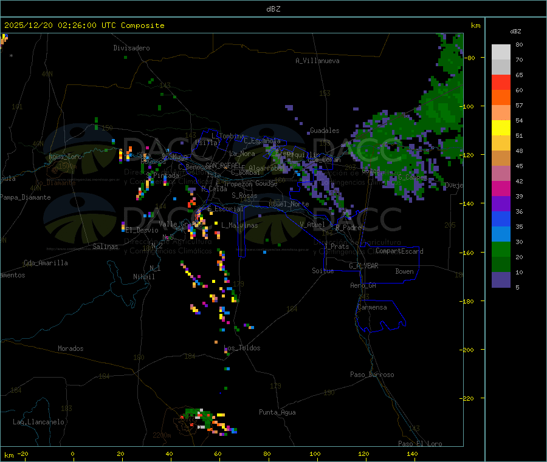Click the slate-purple 10 dBZ legend swatch
Image resolution: width=547 pixels, height=462 pixels.
501,280
